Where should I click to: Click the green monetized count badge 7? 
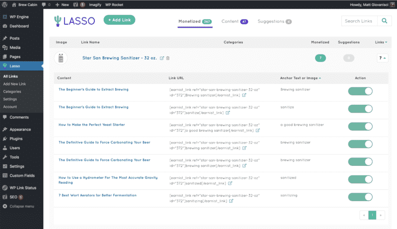[320, 58]
